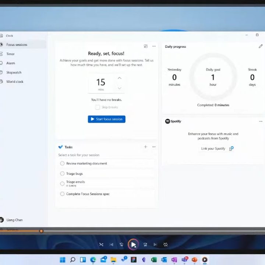Open the purple crystal app taskbar icon

[x=144, y=259]
